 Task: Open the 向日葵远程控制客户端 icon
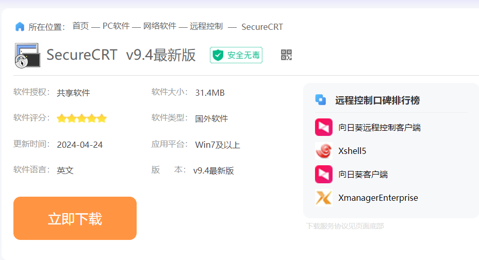324,127
